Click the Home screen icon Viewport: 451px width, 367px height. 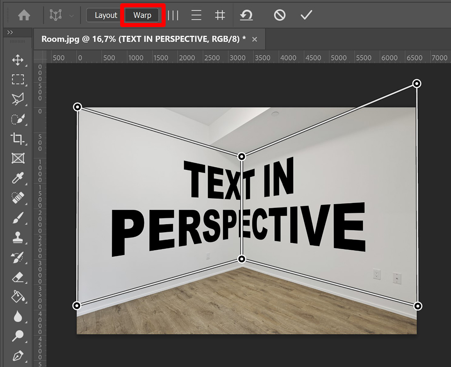point(25,15)
